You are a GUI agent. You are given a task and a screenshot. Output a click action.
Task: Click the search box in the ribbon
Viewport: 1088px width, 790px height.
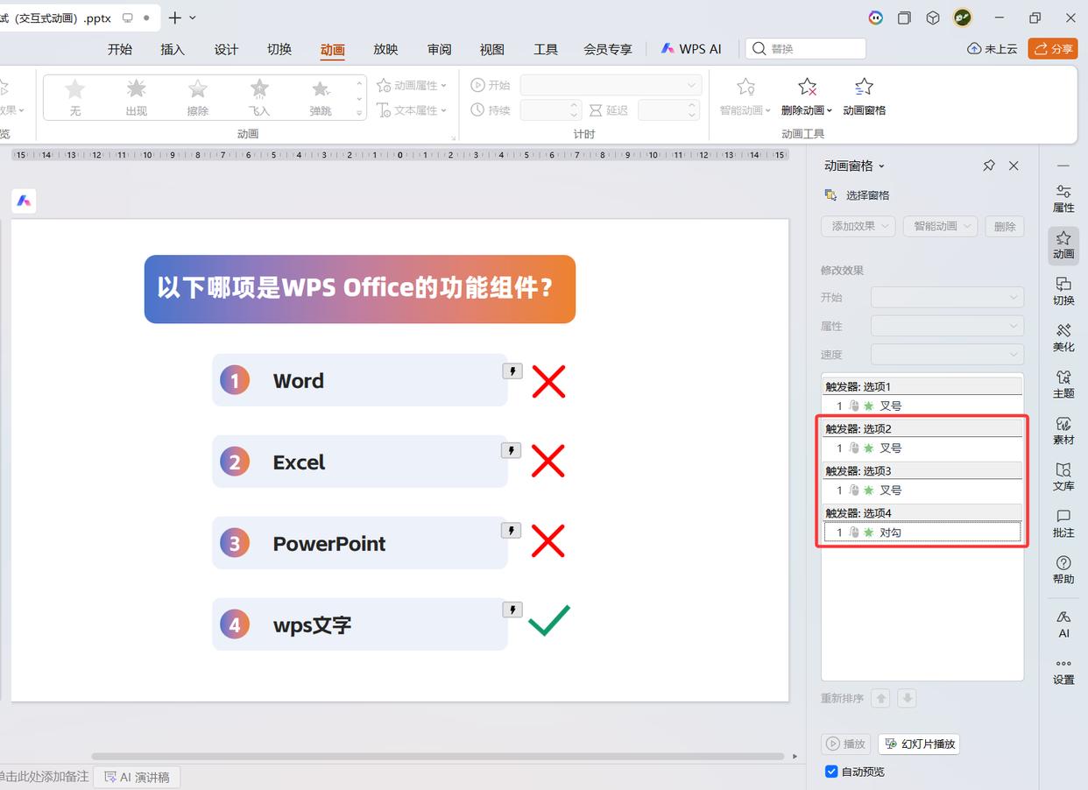(x=806, y=49)
